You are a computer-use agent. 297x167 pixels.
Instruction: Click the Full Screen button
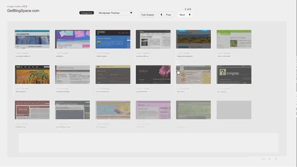point(148,15)
